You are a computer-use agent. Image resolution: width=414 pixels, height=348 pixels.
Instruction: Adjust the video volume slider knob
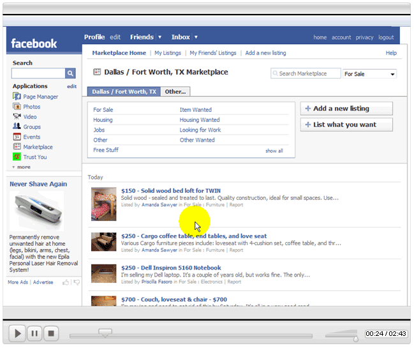point(356,339)
